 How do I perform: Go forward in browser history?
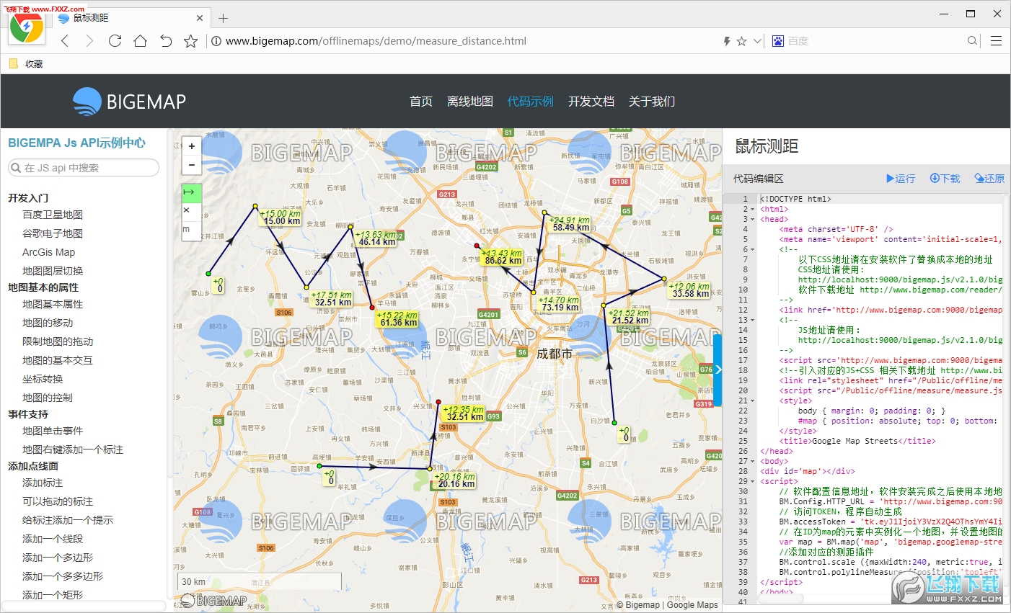coord(89,41)
